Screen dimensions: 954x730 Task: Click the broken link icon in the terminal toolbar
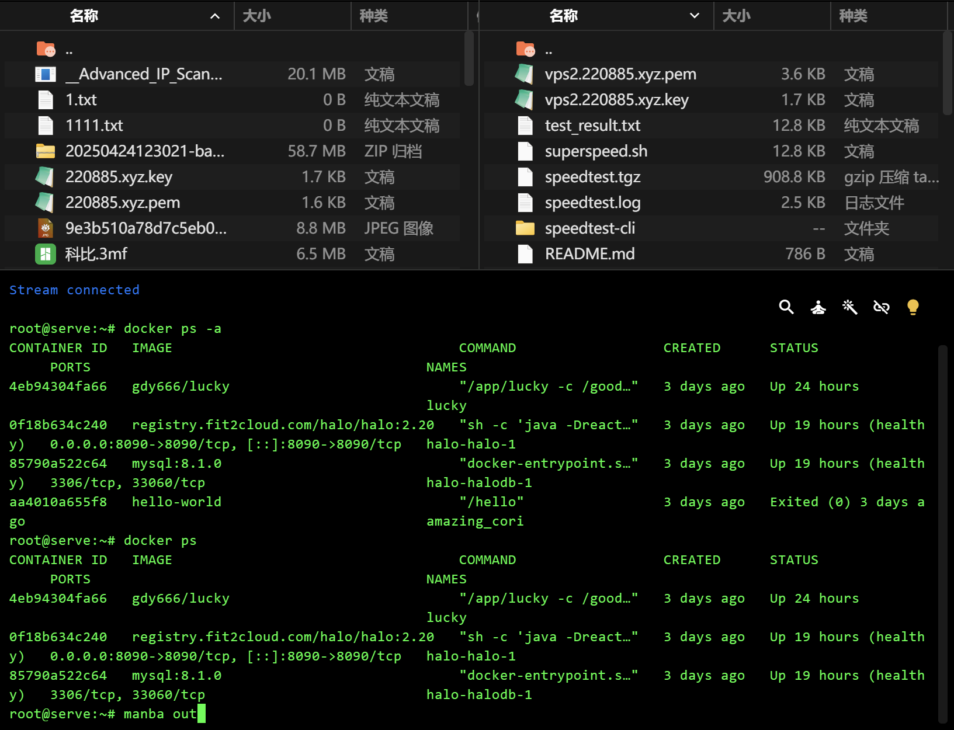coord(881,307)
